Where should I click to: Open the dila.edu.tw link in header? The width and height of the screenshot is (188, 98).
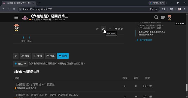pos(59,19)
